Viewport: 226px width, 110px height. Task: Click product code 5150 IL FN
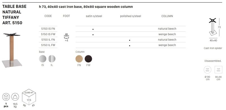48,40
